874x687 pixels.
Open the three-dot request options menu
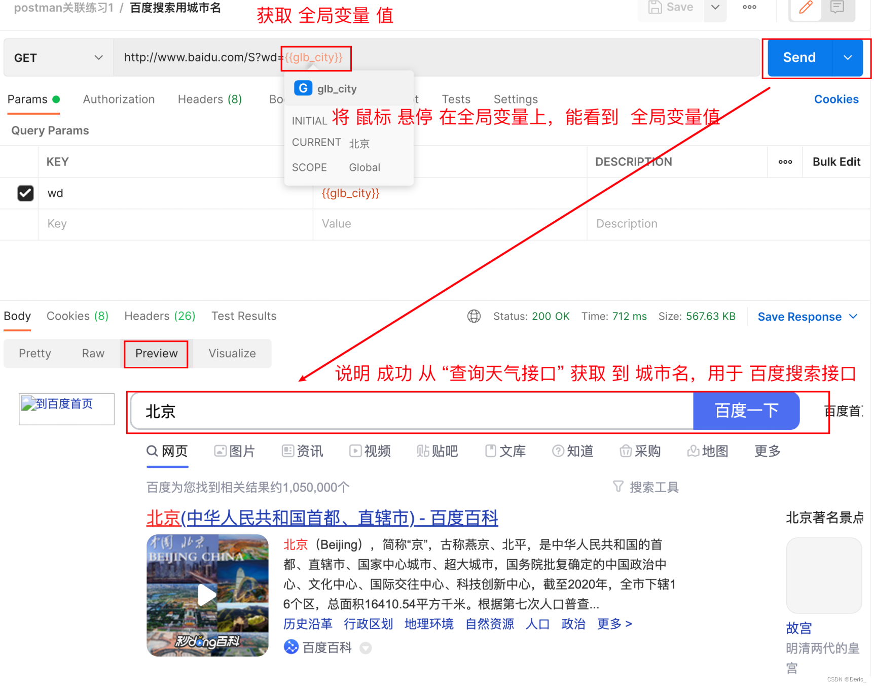coord(749,7)
